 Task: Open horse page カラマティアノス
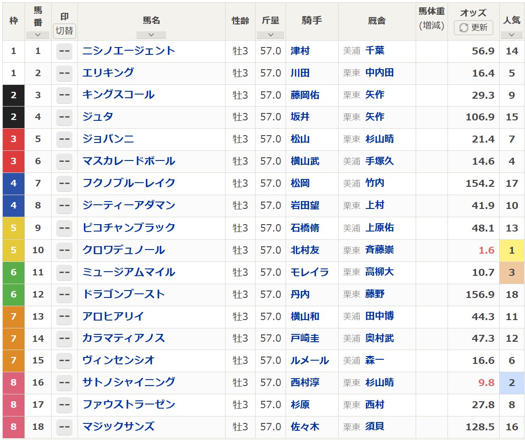(124, 338)
